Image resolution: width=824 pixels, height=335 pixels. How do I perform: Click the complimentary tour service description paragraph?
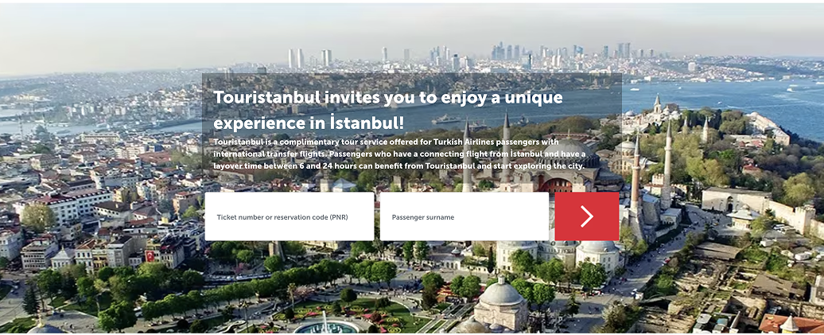click(399, 154)
